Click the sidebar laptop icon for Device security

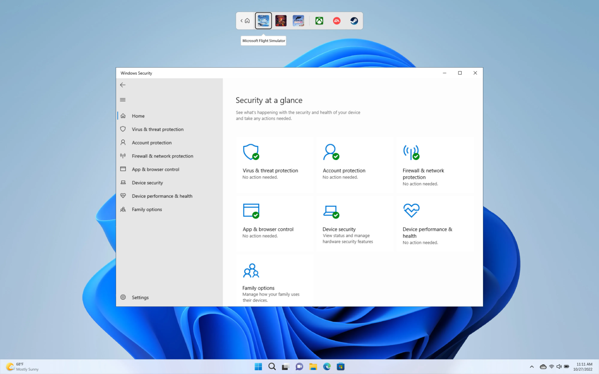click(123, 182)
